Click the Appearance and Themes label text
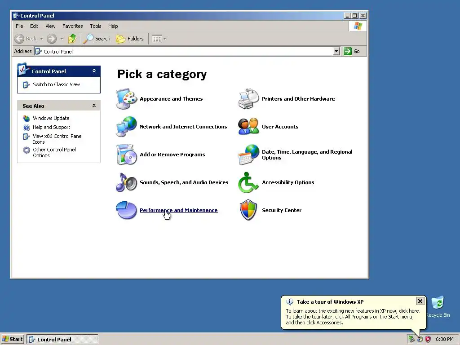Image resolution: width=460 pixels, height=345 pixels. 171,99
